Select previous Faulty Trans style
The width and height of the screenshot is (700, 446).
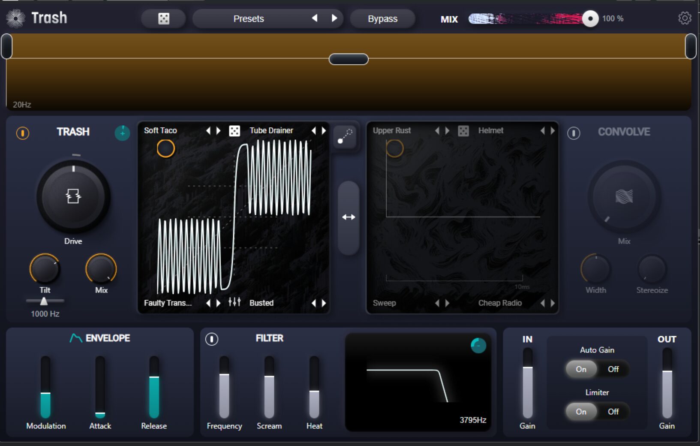coord(208,303)
